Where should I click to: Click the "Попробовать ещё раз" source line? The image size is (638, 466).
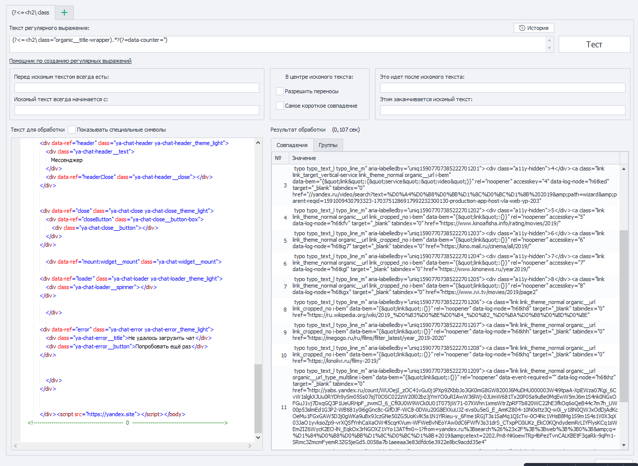tap(127, 346)
